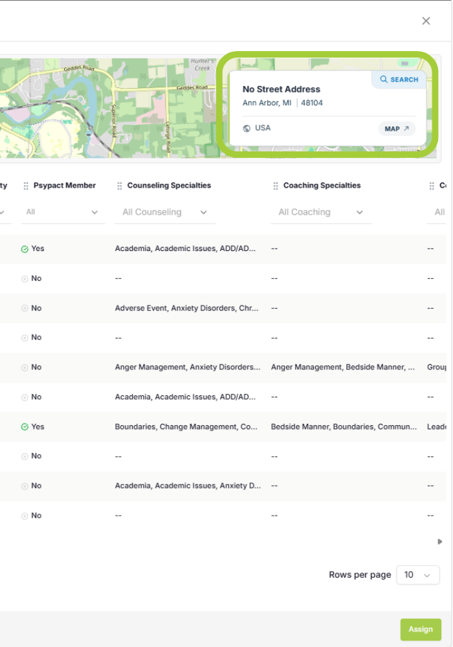Open the All Coaching filter dropdown
The image size is (453, 647).
point(321,212)
